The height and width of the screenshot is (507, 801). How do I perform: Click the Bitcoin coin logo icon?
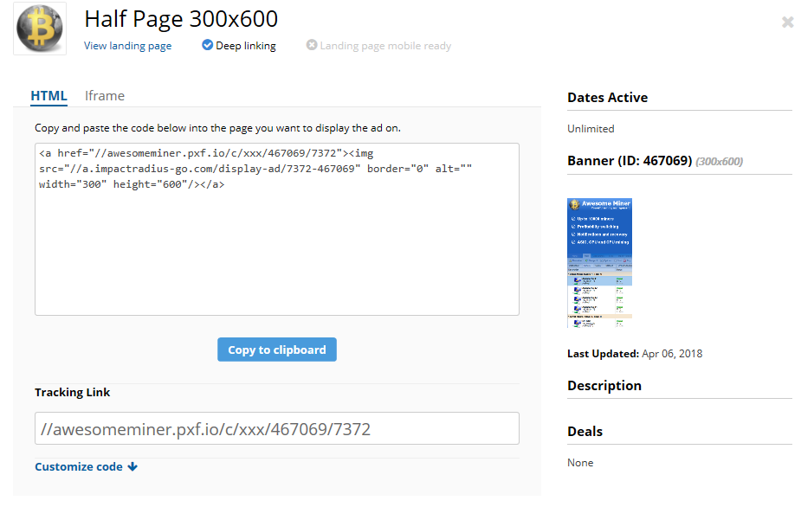40,29
